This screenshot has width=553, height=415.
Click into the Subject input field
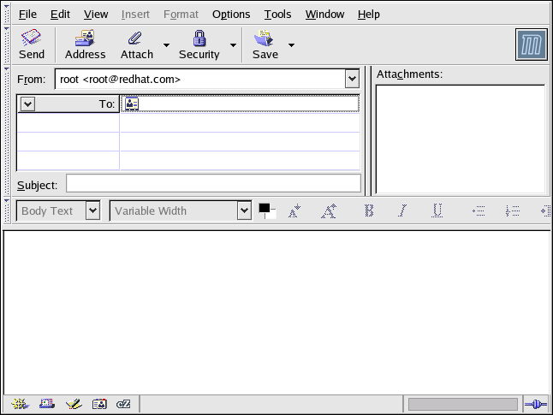pyautogui.click(x=213, y=183)
